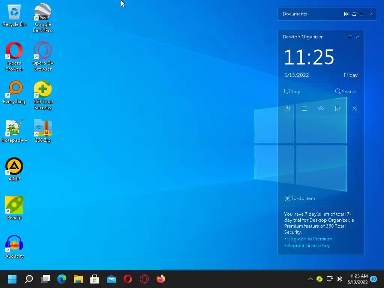Select the AIMP desktop shortcut
The image size is (384, 288).
14,169
